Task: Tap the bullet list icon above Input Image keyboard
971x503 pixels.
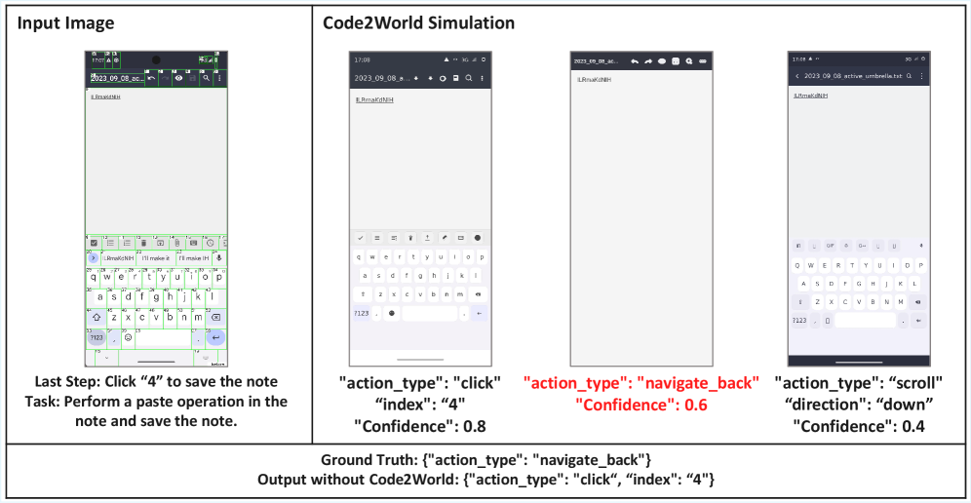Action: pos(111,243)
